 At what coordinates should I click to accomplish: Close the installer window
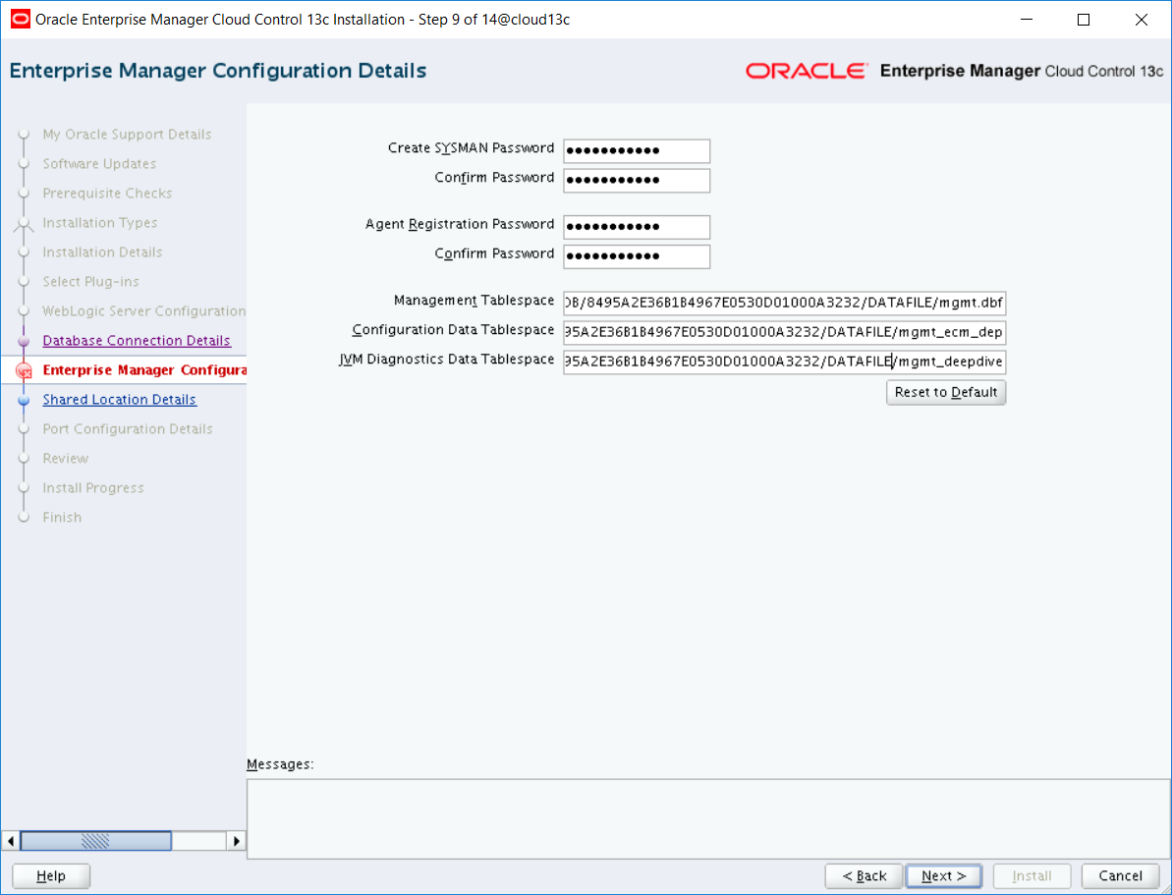[x=1141, y=21]
